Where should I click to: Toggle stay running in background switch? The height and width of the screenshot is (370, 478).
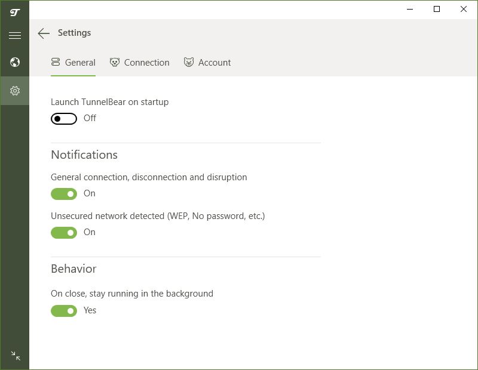point(64,311)
